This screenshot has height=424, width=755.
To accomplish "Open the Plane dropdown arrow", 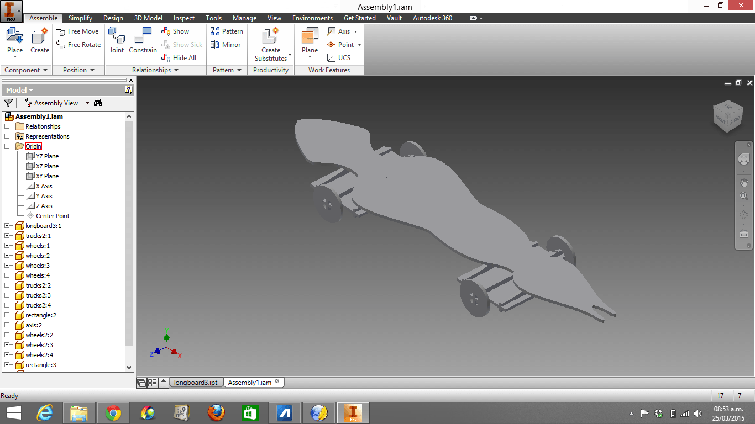I will coord(310,57).
